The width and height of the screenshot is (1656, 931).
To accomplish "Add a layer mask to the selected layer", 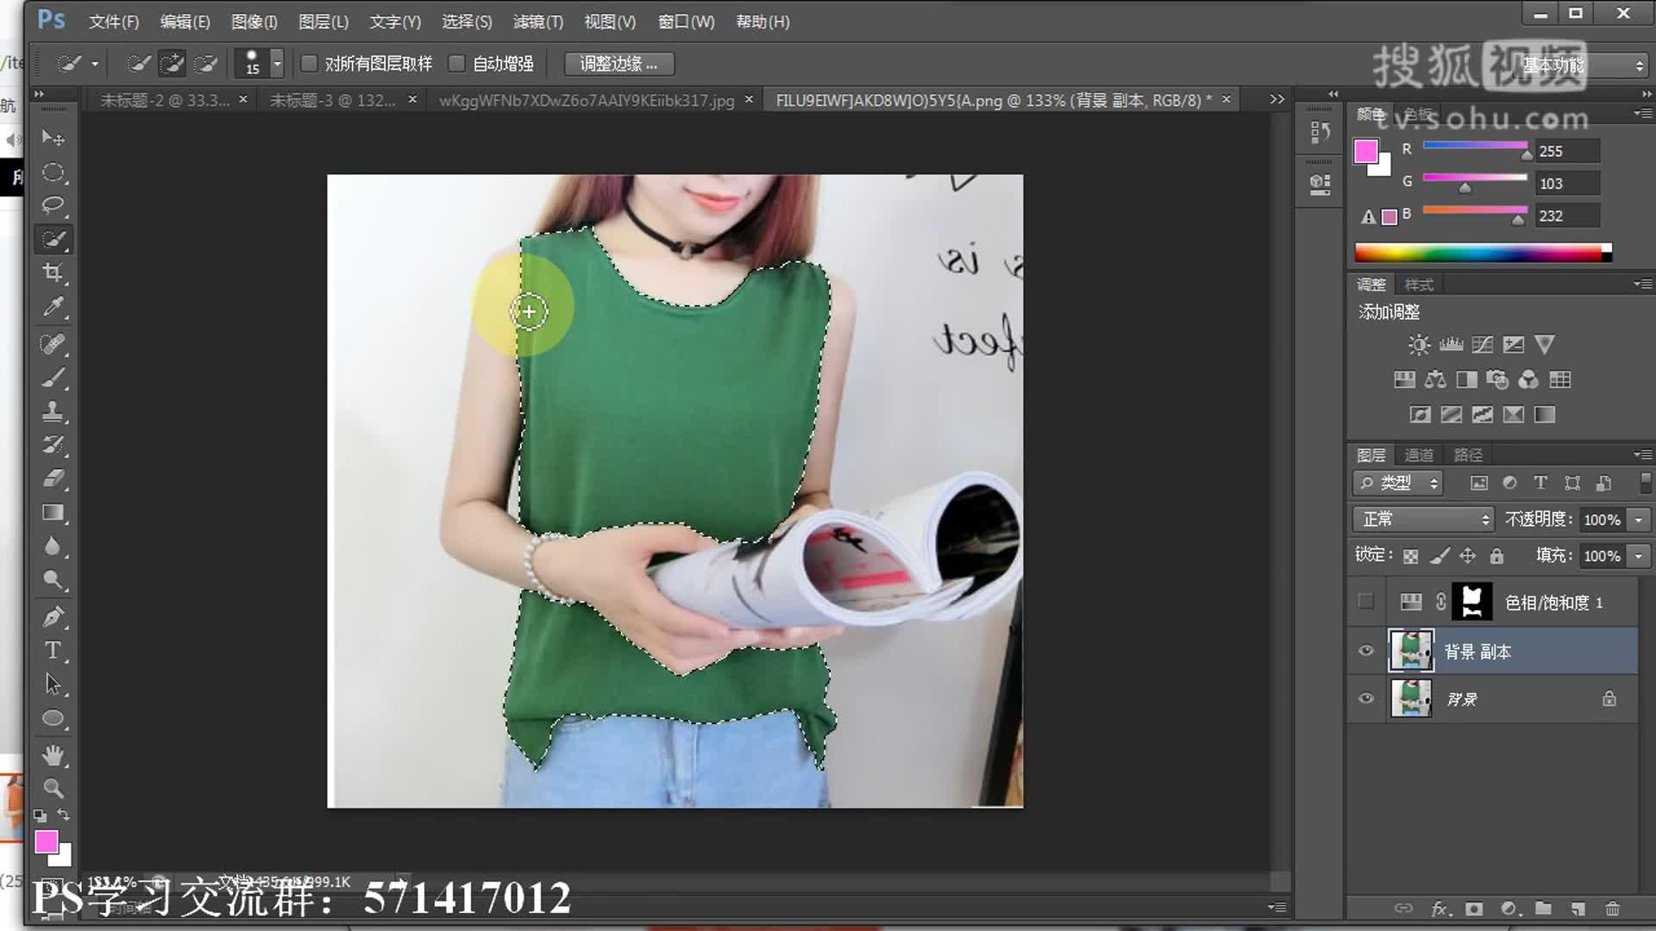I will [1473, 909].
